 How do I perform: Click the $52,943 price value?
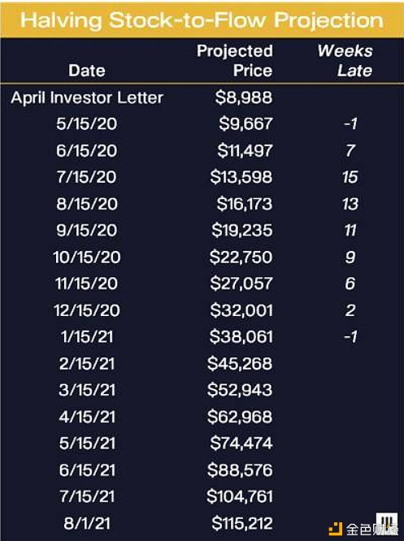(x=240, y=390)
